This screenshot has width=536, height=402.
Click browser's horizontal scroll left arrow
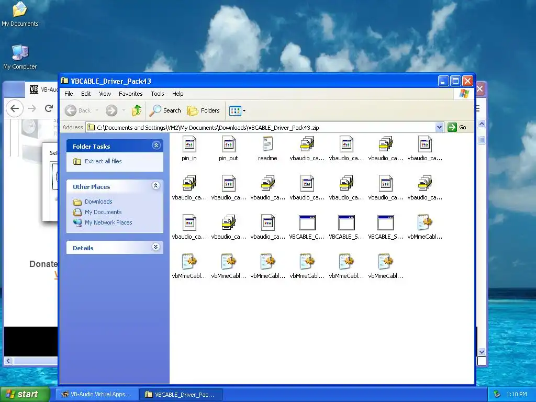[x=8, y=361]
